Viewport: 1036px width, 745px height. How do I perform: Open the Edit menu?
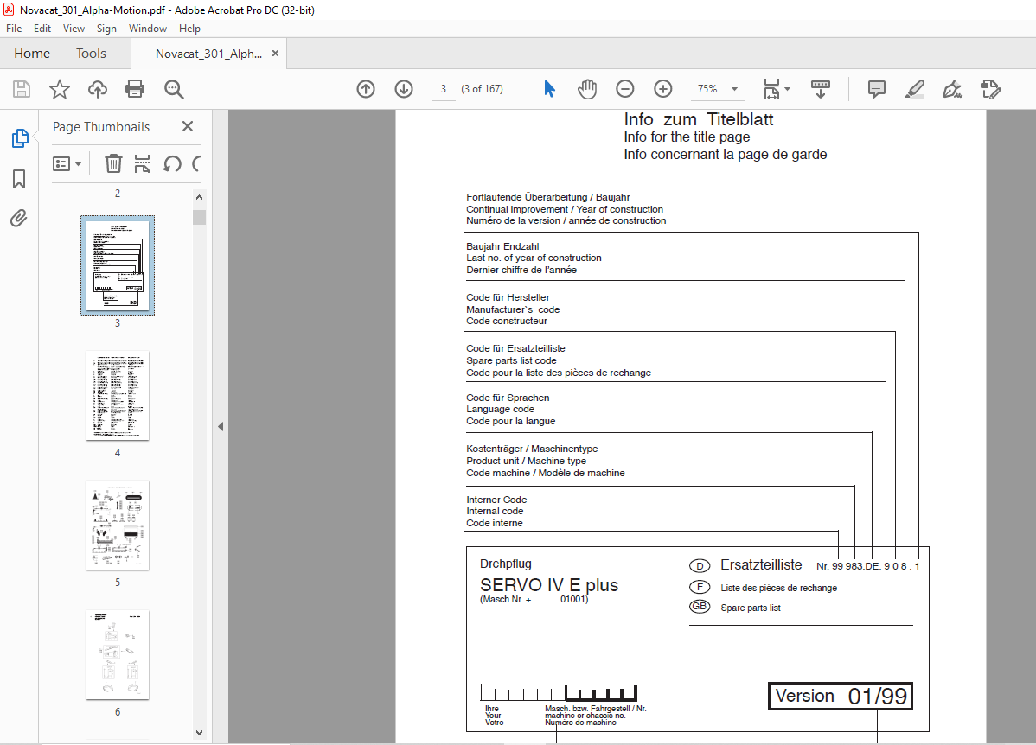pyautogui.click(x=42, y=29)
